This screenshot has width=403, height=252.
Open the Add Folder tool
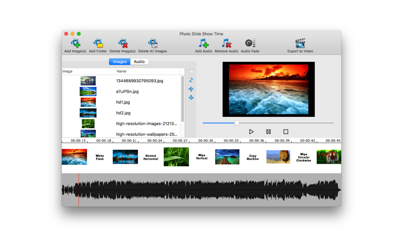coord(98,43)
